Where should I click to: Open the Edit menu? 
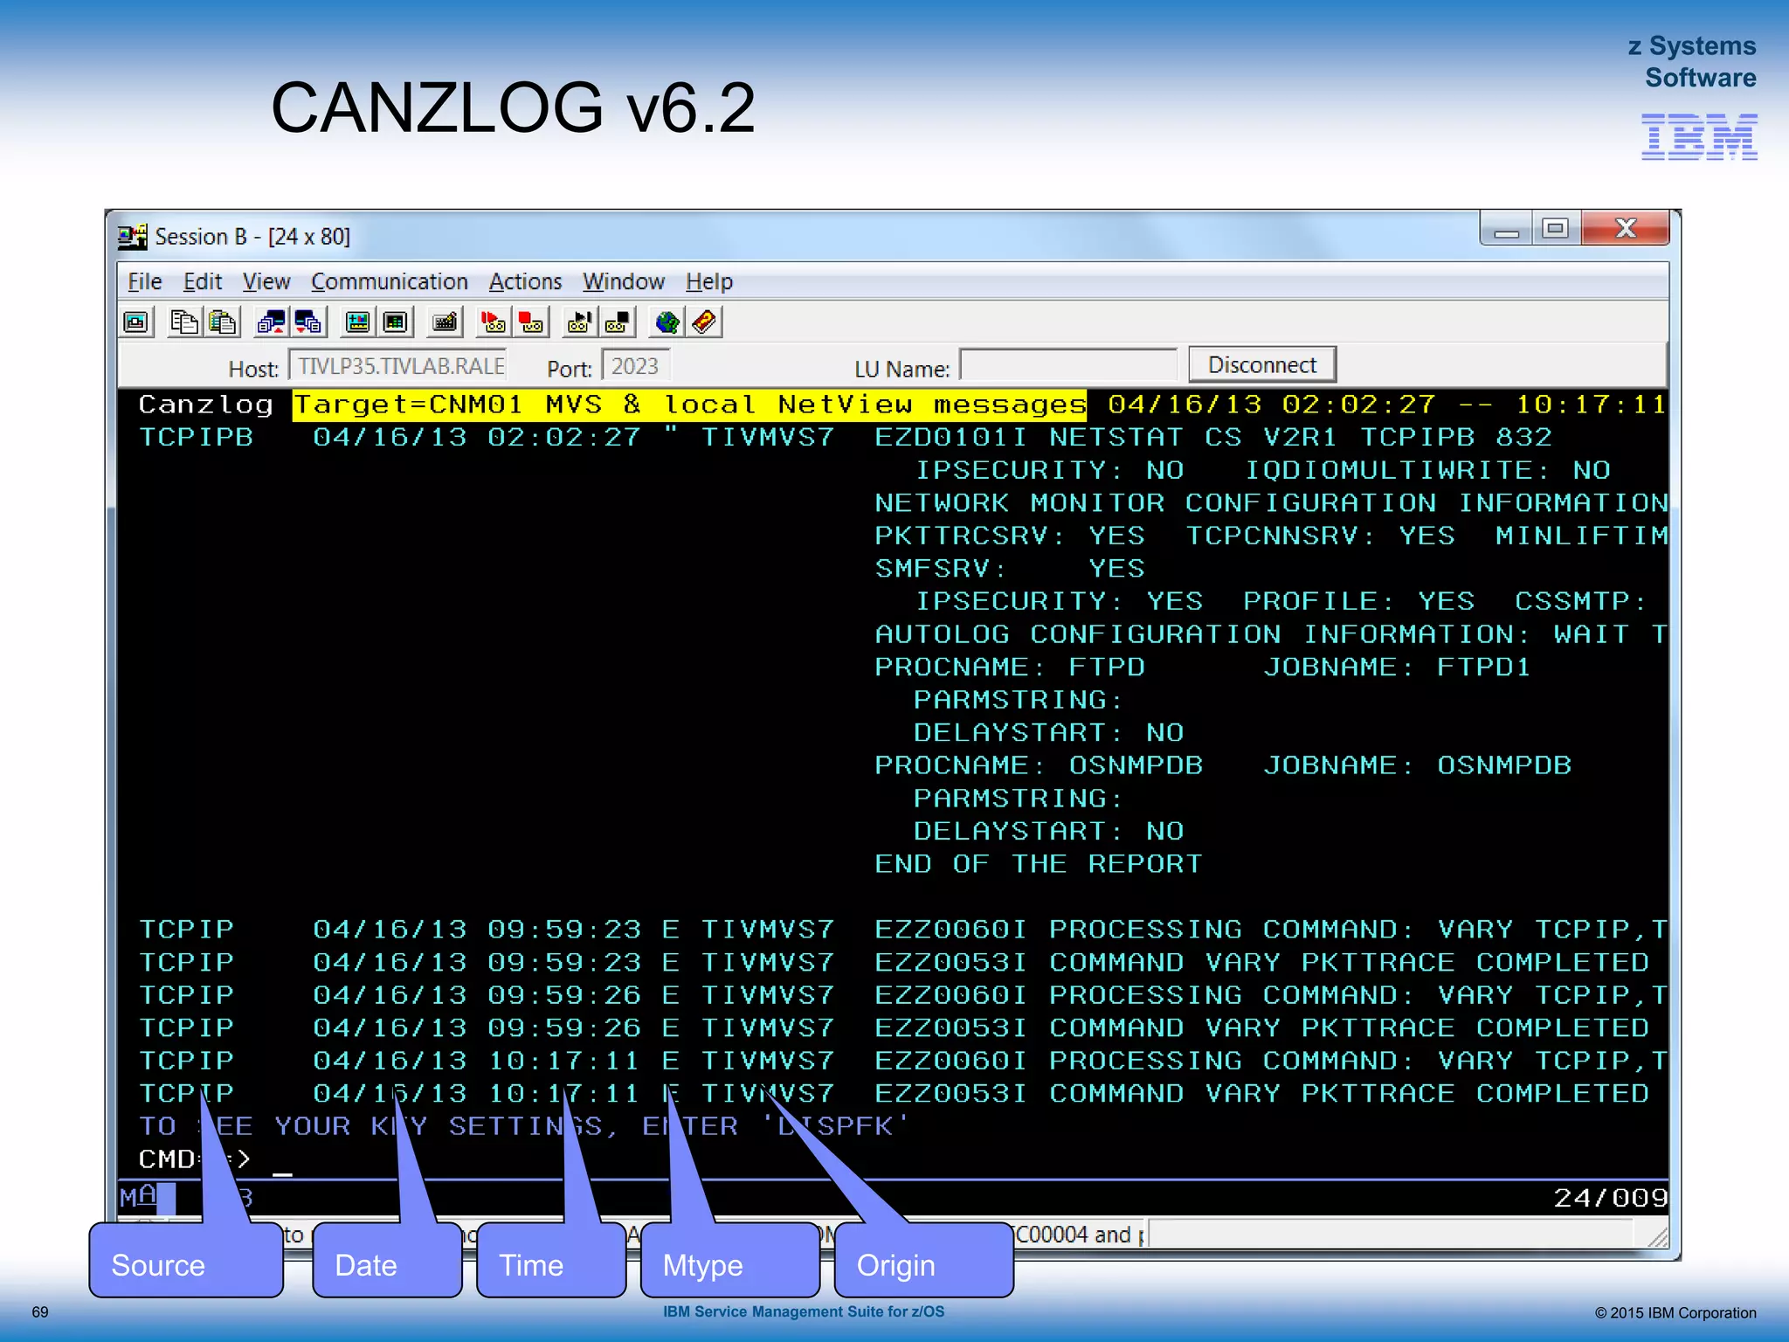203,281
